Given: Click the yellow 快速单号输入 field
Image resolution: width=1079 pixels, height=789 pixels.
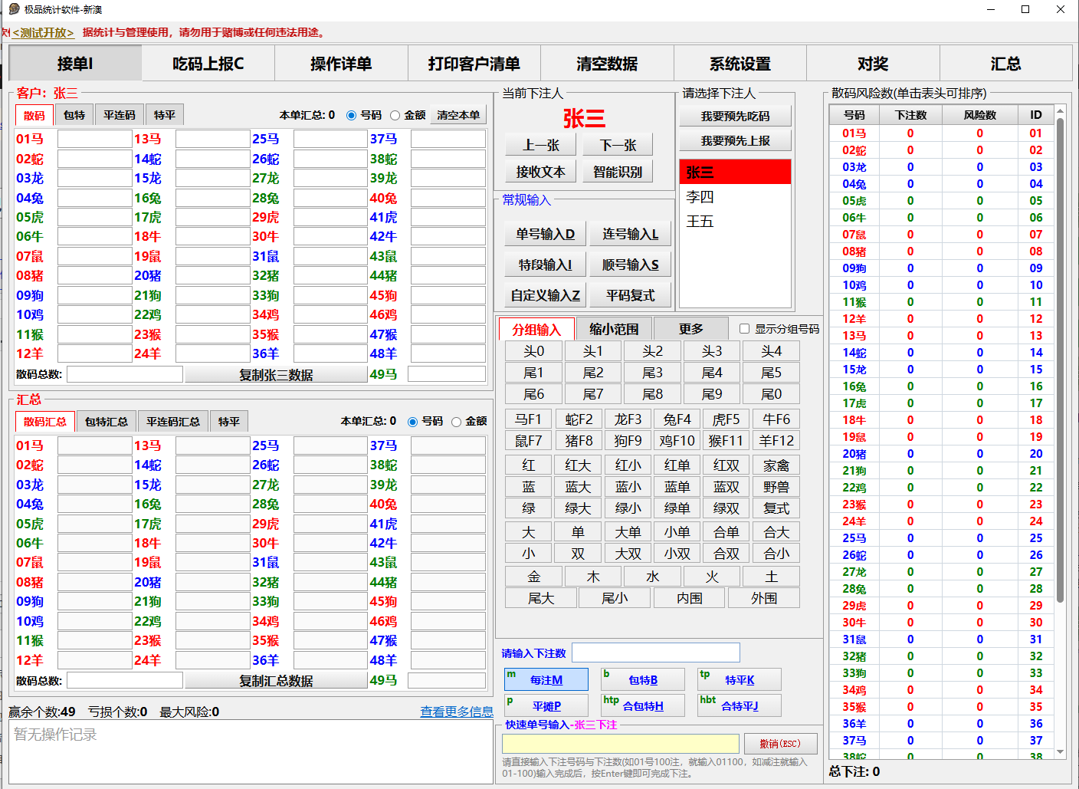Looking at the screenshot, I should 621,744.
